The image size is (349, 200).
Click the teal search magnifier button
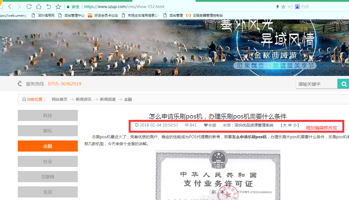click(344, 84)
